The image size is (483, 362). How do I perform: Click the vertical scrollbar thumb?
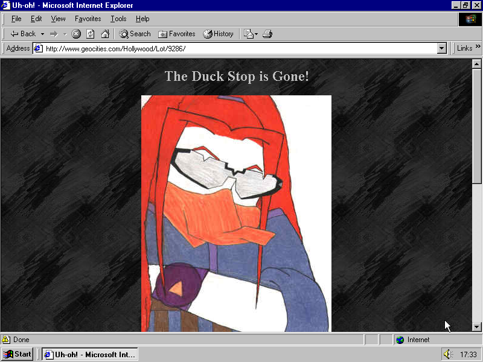coord(476,126)
